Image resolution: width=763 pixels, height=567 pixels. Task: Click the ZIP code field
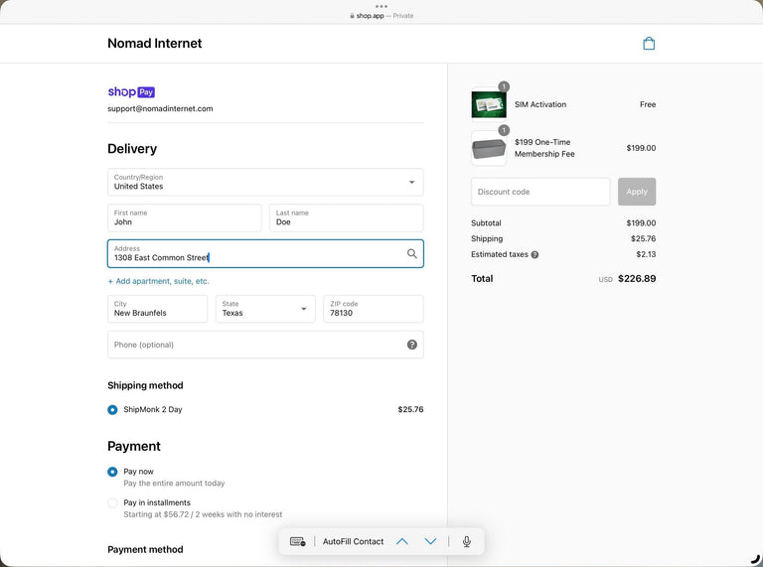tap(373, 309)
